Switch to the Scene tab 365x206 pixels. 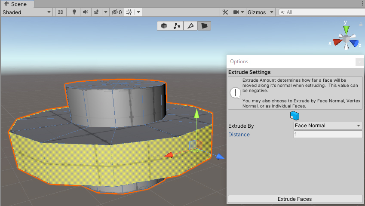(15, 4)
